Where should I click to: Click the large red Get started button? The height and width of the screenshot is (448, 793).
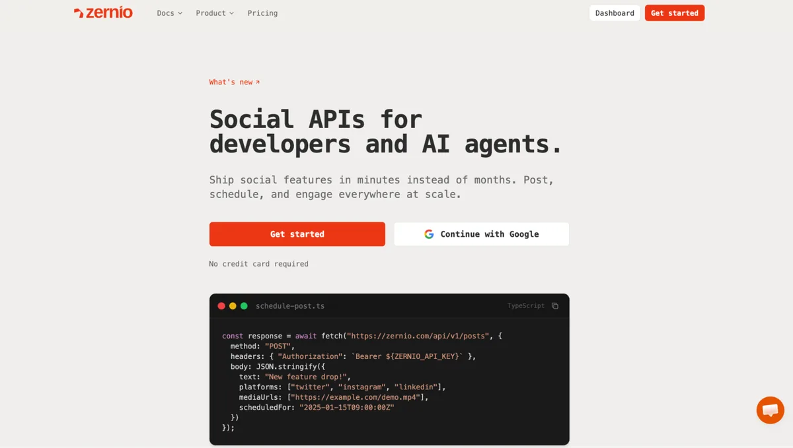297,234
